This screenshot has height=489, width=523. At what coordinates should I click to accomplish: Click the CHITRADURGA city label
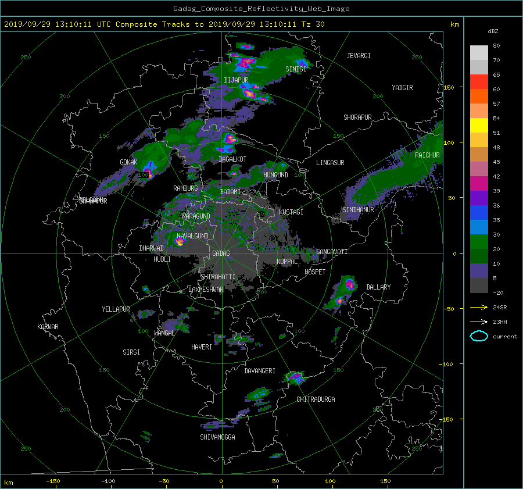tap(316, 399)
